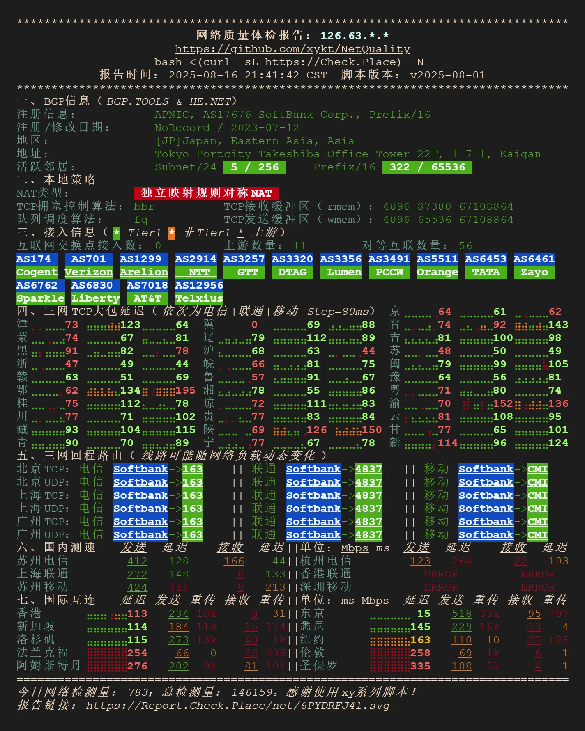Click the 上海联通 send speed 272
This screenshot has width=585, height=731.
pyautogui.click(x=137, y=574)
